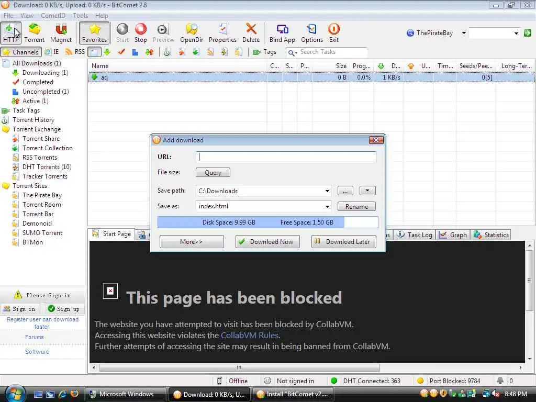
Task: Toggle the all-tasks filter button beside RSS
Action: click(94, 52)
